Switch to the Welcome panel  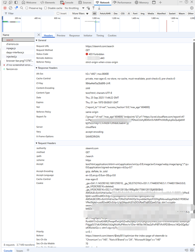[x=29, y=2]
